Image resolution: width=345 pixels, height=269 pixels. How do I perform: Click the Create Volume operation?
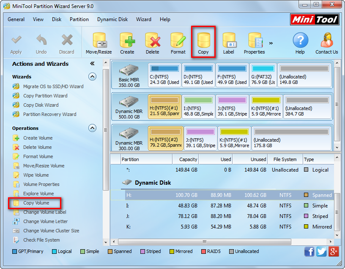[x=33, y=138]
